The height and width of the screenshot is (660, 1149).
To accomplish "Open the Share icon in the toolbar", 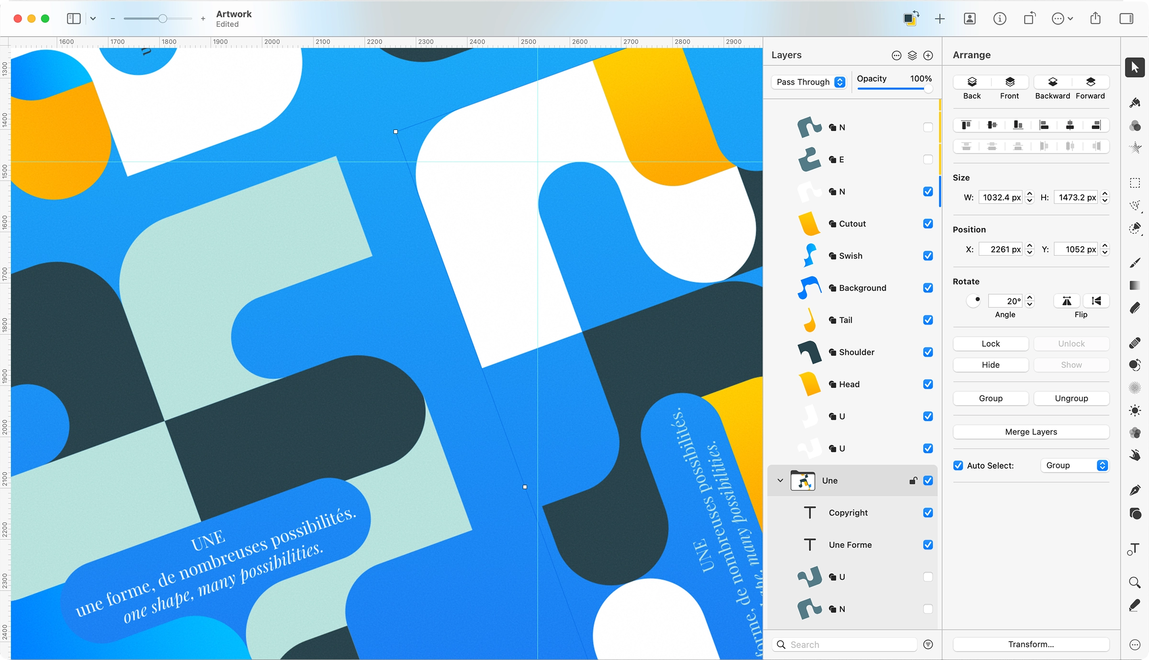I will coord(1095,19).
